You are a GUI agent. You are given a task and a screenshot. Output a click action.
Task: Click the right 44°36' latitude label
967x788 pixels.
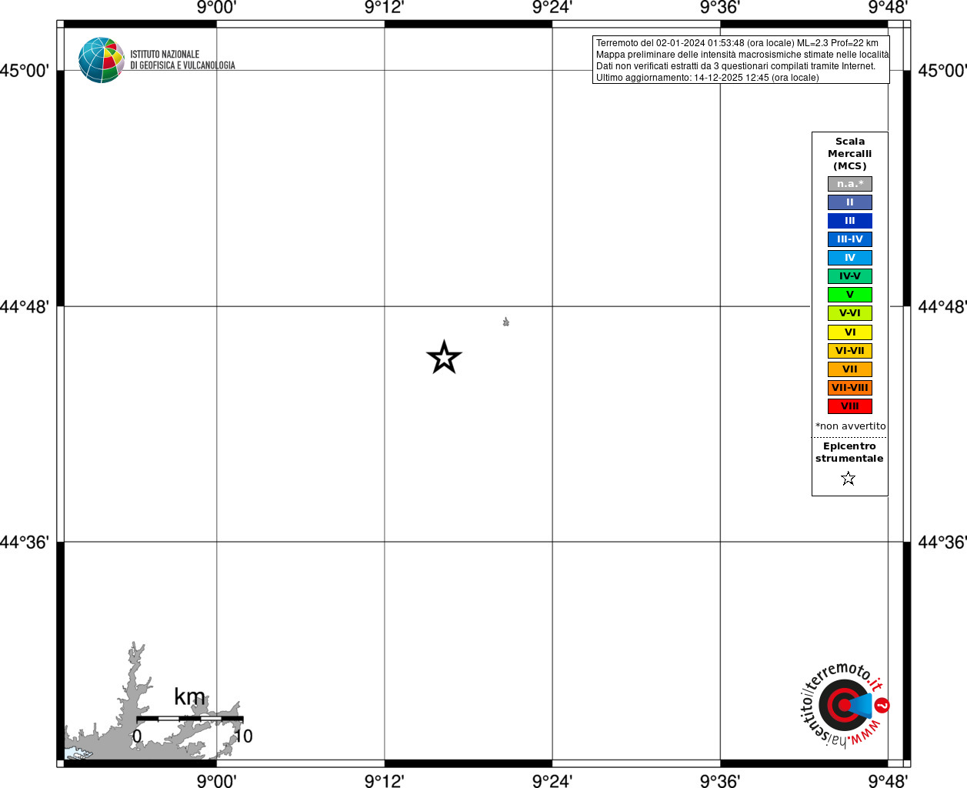pyautogui.click(x=942, y=542)
